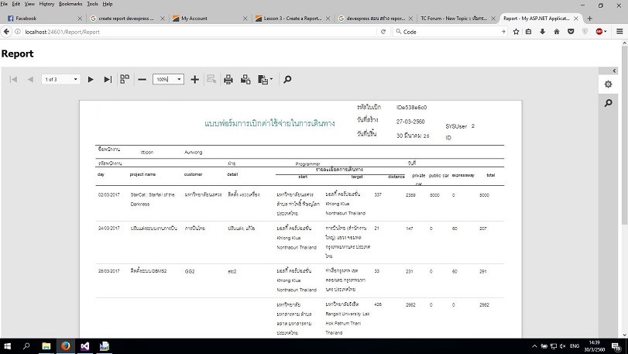628x354 pixels.
Task: Open Visual Studio from the taskbar
Action: pos(85,346)
